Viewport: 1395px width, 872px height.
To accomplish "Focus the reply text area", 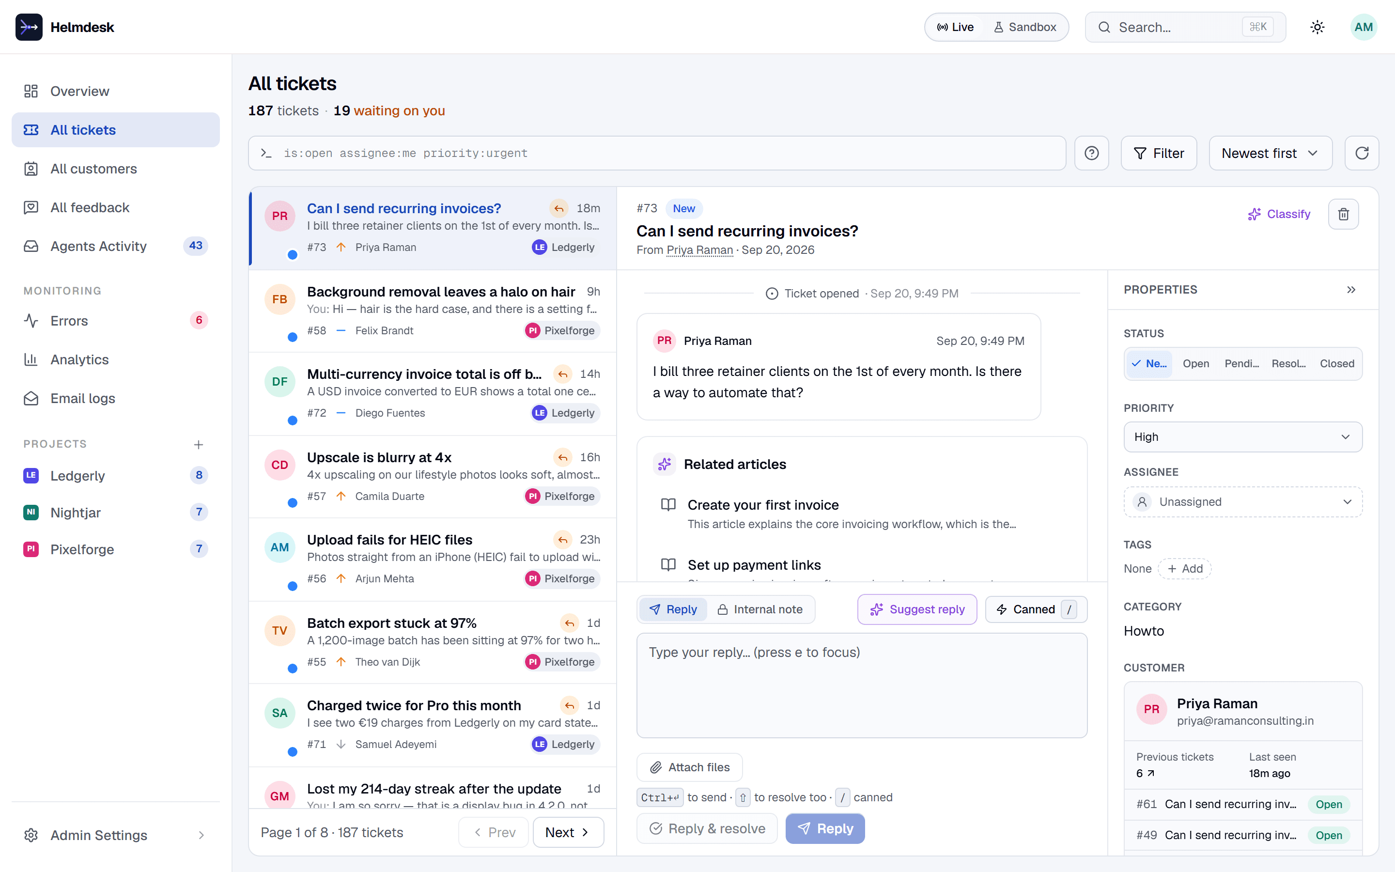I will 862,685.
